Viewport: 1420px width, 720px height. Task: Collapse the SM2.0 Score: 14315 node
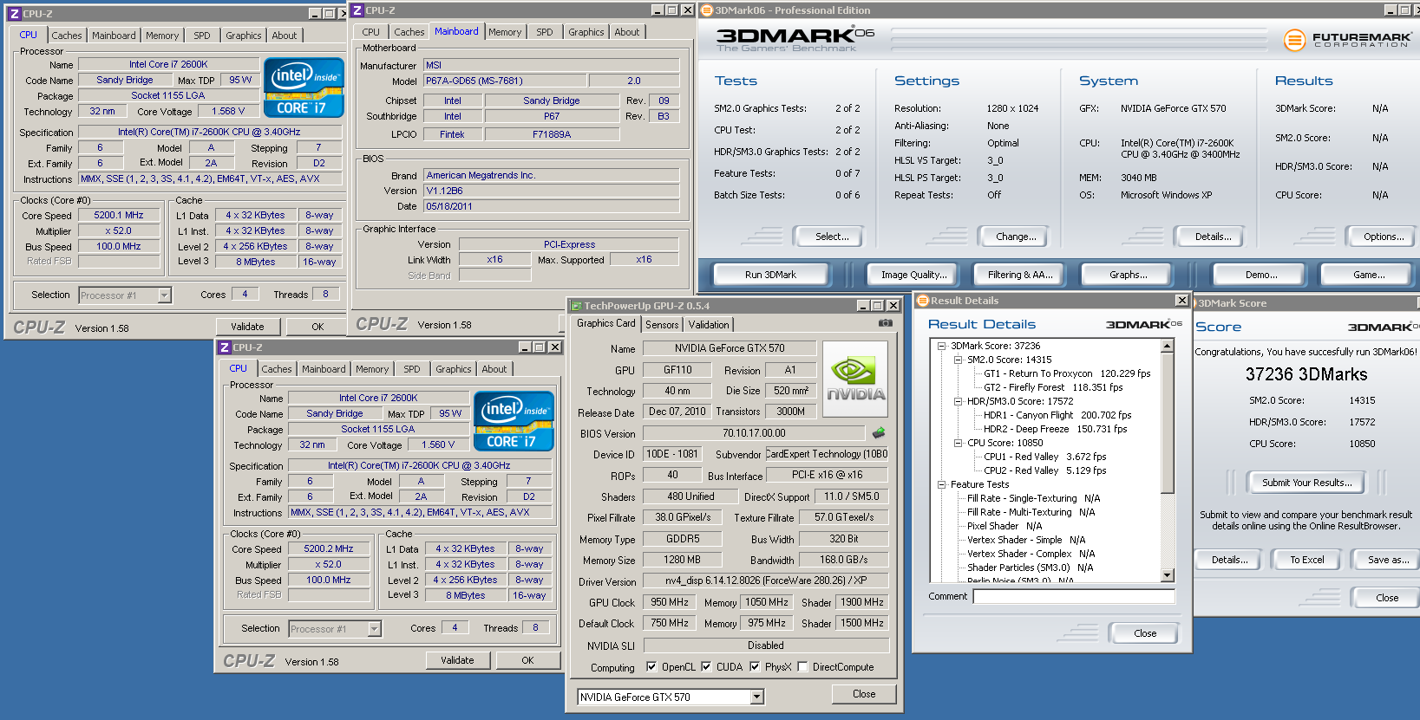[x=958, y=360]
